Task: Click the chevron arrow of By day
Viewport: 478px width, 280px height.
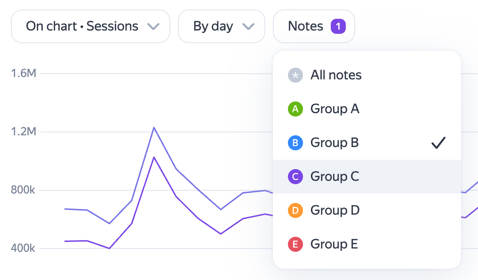Action: pos(248,27)
